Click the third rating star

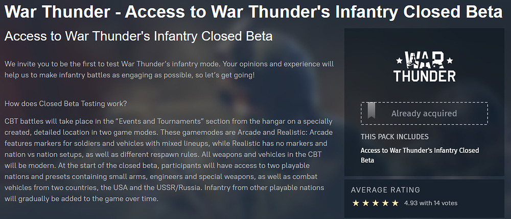pos(375,203)
